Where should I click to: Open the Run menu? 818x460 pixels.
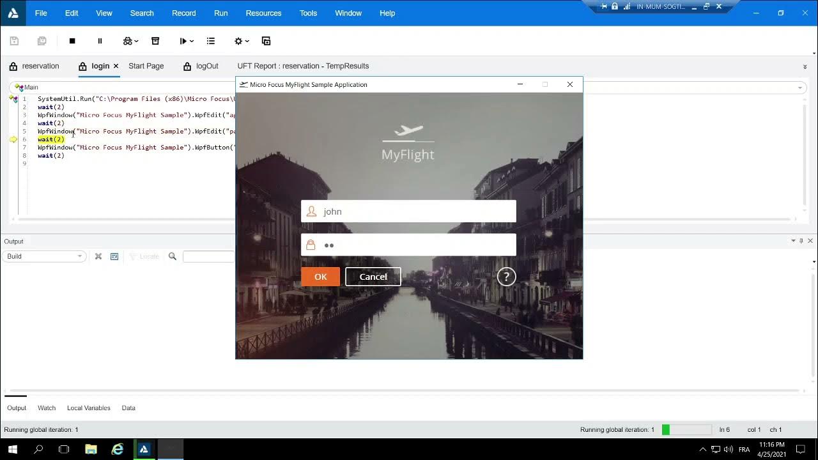[x=221, y=13]
